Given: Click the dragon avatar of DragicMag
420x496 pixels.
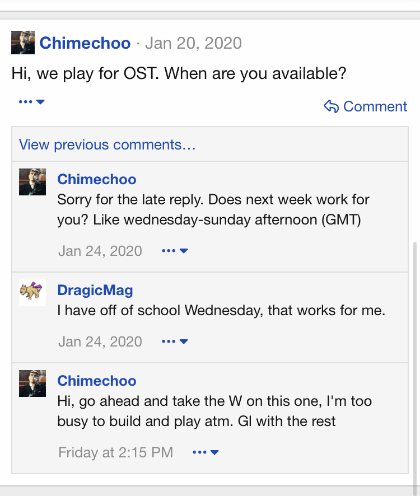Looking at the screenshot, I should (32, 293).
